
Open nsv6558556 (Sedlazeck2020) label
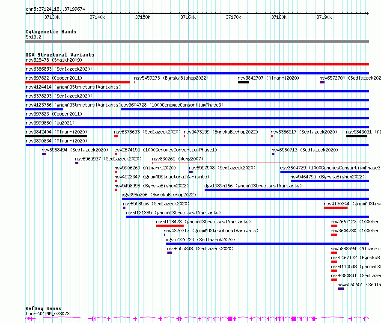(156, 204)
